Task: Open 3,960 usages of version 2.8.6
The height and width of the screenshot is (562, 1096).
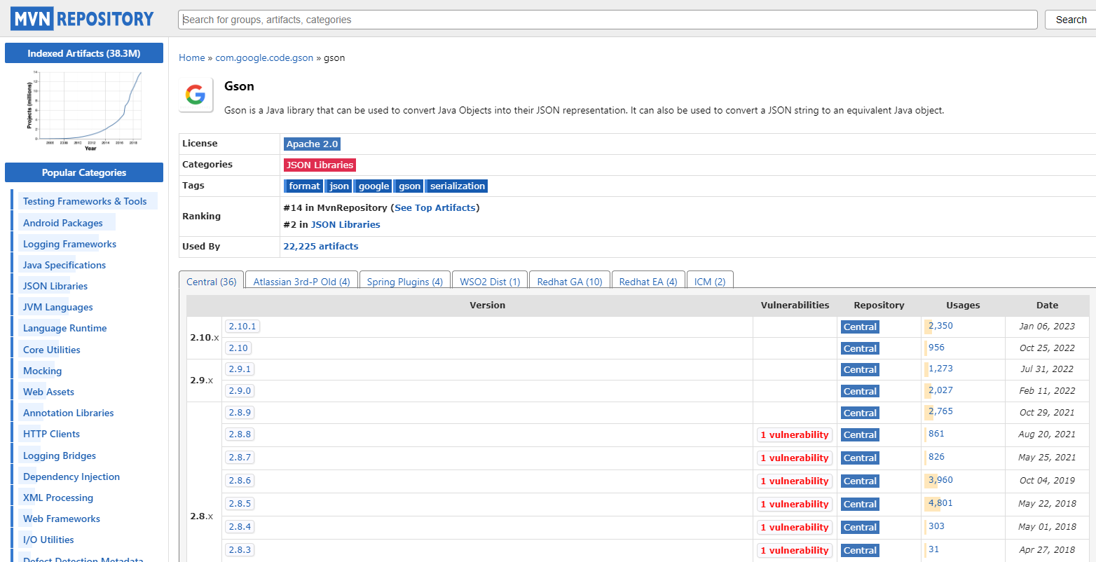Action: point(940,479)
